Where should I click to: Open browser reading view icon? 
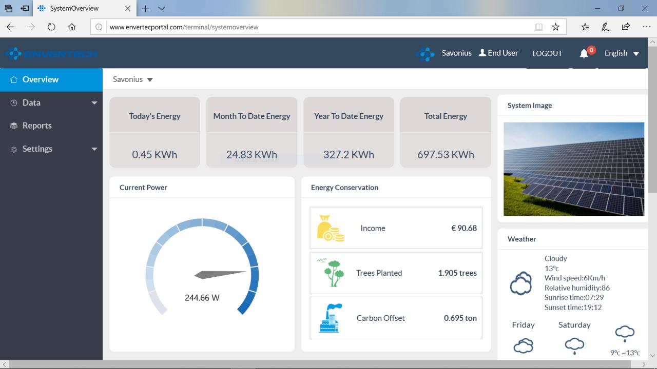pos(538,27)
